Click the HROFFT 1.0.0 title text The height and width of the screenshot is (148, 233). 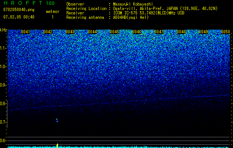(29, 3)
